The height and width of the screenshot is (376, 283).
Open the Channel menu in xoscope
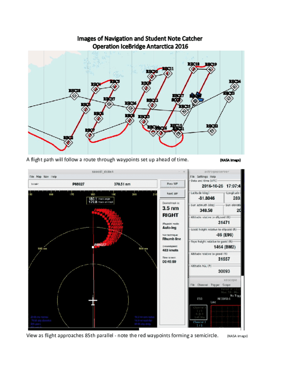click(203, 285)
